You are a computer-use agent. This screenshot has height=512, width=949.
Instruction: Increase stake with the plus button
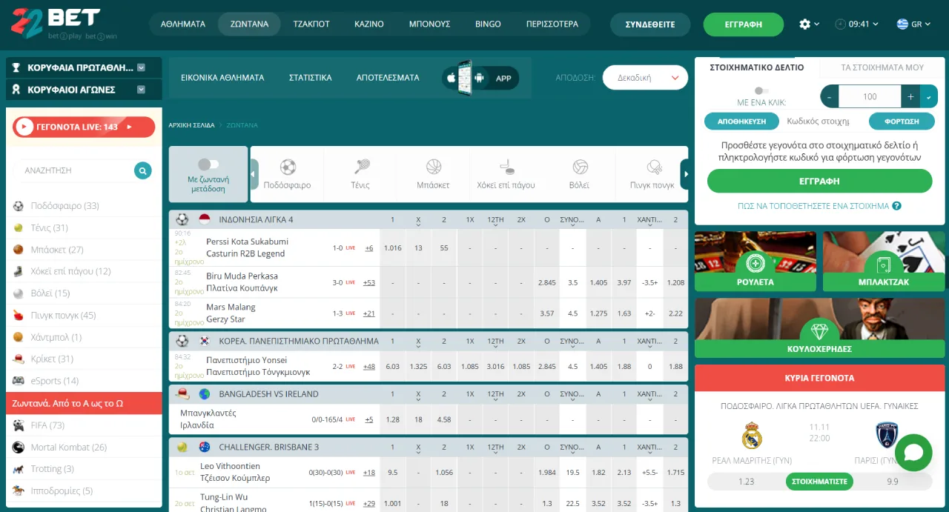[910, 96]
